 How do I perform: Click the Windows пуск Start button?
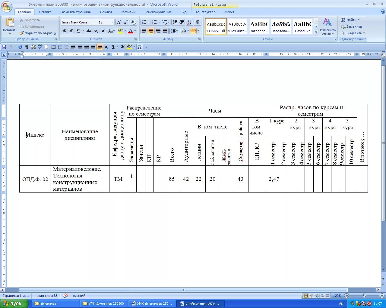(x=14, y=303)
